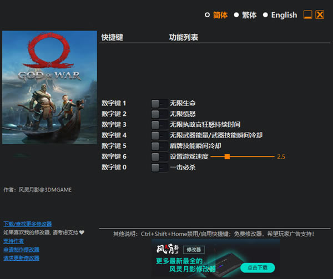Toggle 盾牌技能瞬间冷却 switch
The width and height of the screenshot is (333, 279).
coord(159,146)
